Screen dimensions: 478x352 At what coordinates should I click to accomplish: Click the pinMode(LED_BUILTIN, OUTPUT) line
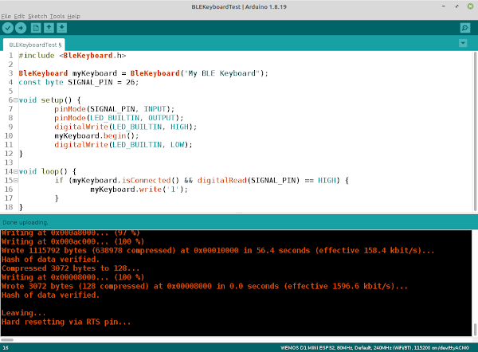[119, 118]
